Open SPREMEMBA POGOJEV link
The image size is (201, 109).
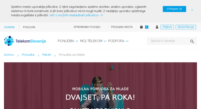[x=87, y=27]
